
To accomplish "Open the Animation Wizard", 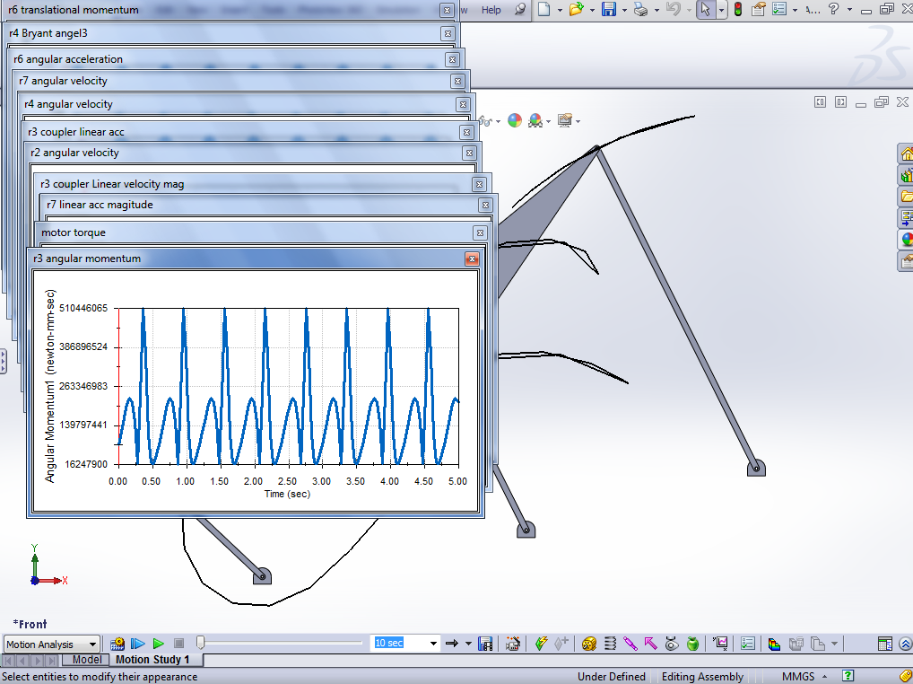I will tap(512, 644).
